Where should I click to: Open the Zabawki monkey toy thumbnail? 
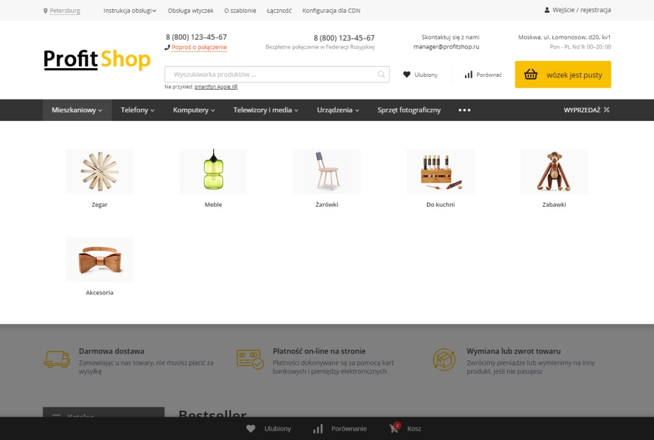tap(554, 171)
